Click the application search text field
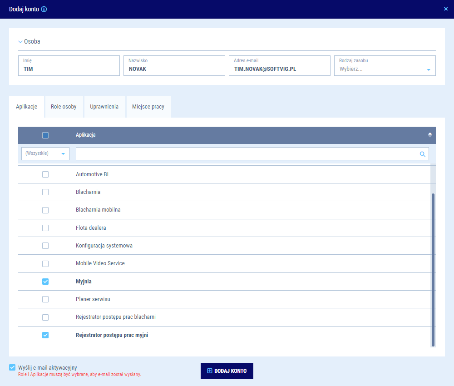Screen dimensions: 454x386 point(245,153)
